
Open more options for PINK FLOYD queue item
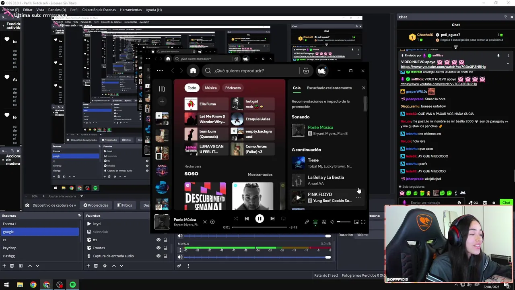(358, 197)
